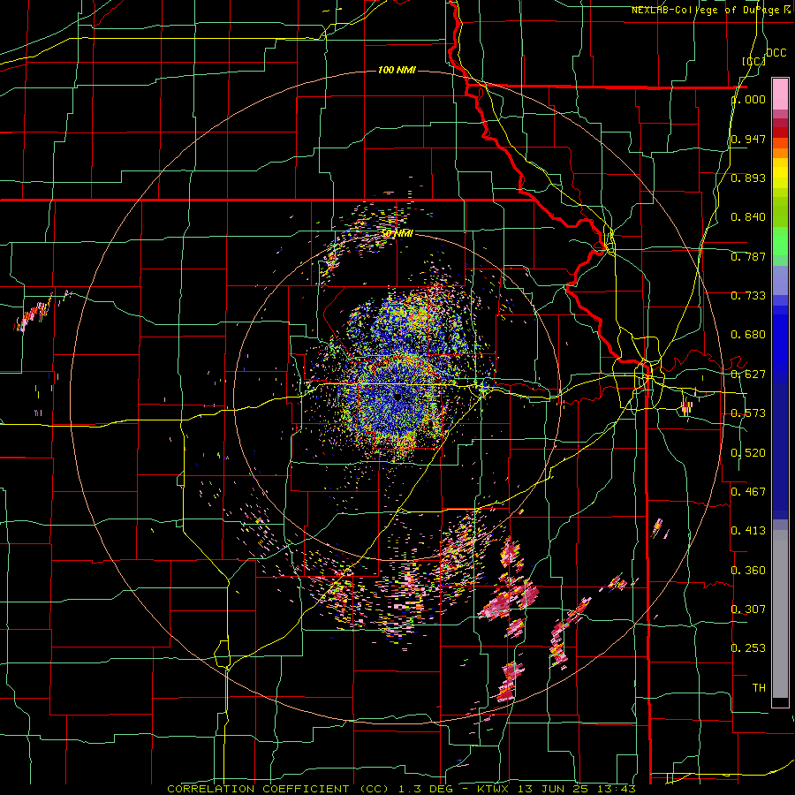Click the KTWX station identifier

pos(492,789)
